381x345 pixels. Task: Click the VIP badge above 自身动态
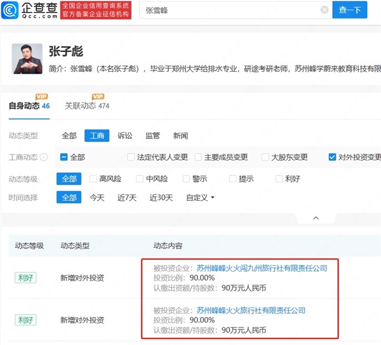coord(41,97)
